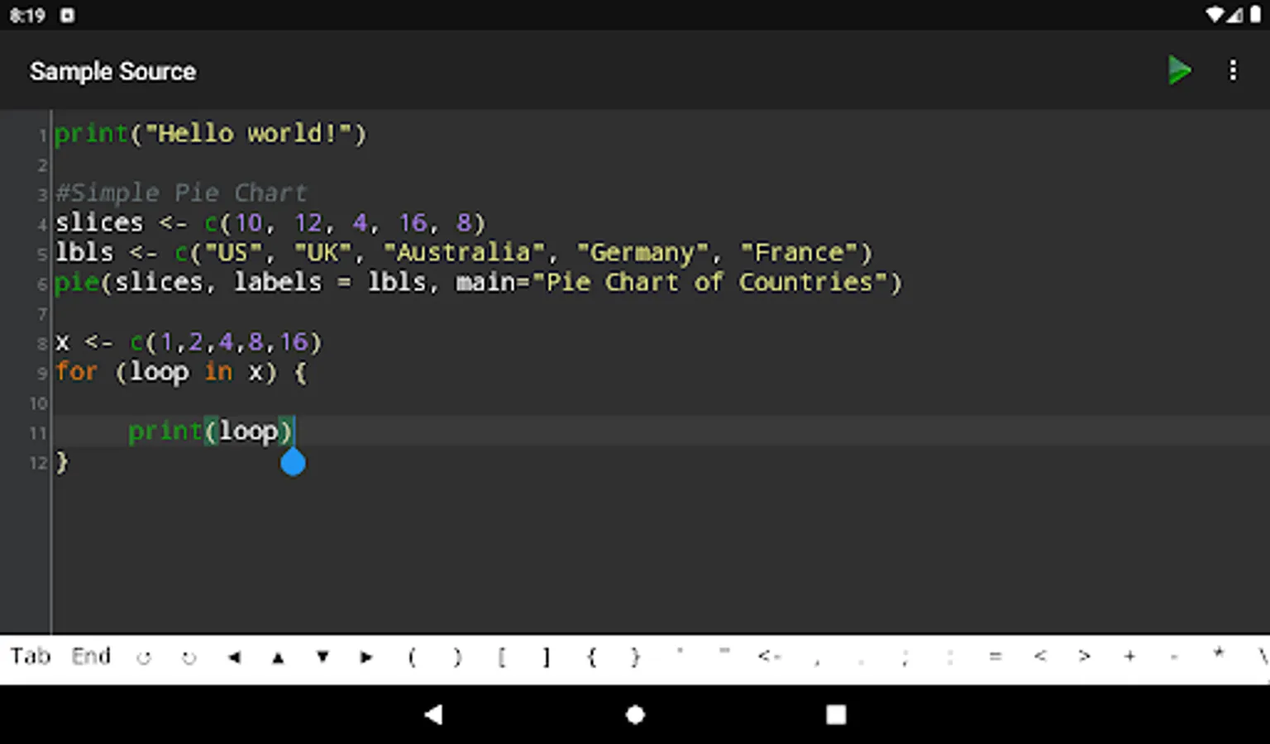1270x744 pixels.
Task: Click the Sample Source title text
Action: pyautogui.click(x=113, y=72)
